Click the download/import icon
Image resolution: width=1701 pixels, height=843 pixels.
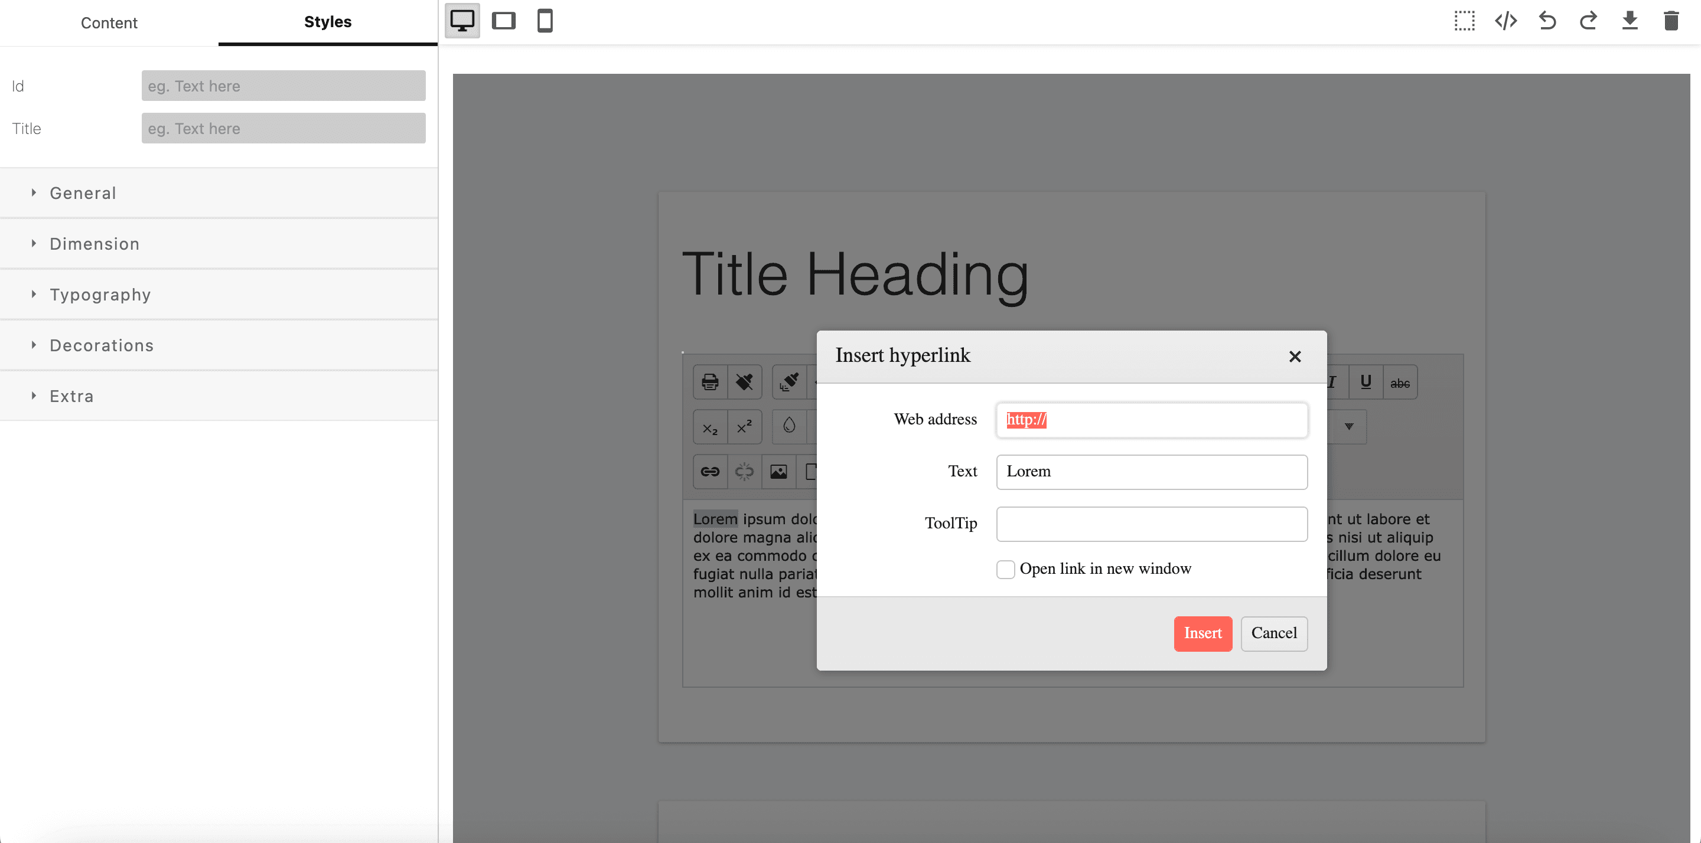[1630, 21]
